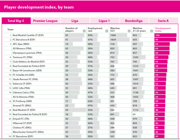Select Stade Rennais FC (FRA) team name

click(25, 79)
